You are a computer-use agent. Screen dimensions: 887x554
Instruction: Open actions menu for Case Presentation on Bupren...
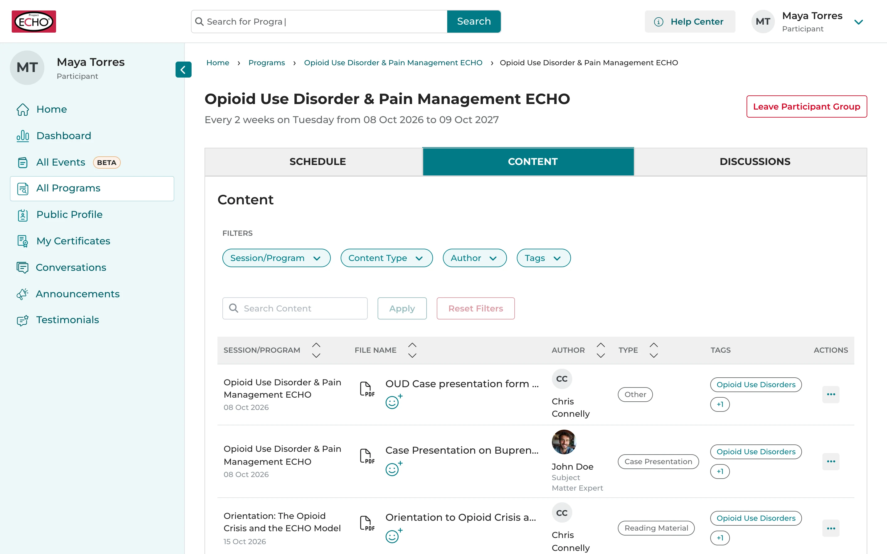tap(831, 461)
